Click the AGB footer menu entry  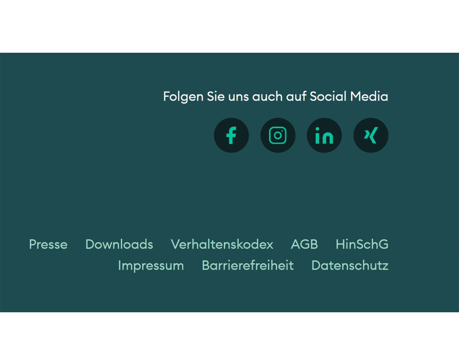pos(304,244)
